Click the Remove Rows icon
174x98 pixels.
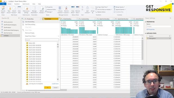78,8
